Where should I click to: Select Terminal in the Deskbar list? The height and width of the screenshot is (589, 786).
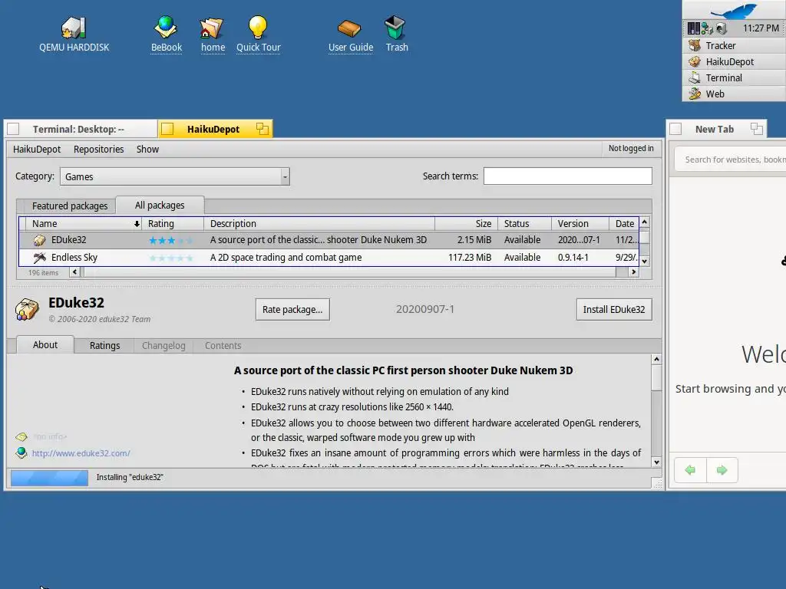734,77
